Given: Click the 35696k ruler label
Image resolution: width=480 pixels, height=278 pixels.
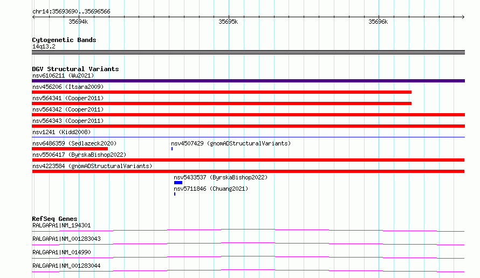Looking at the screenshot, I should click(378, 22).
